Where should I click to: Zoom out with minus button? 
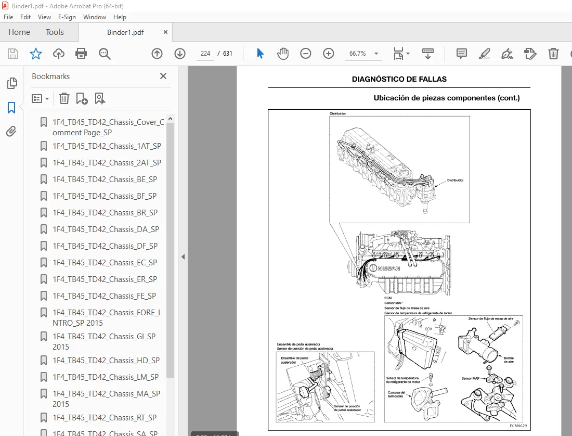click(305, 54)
